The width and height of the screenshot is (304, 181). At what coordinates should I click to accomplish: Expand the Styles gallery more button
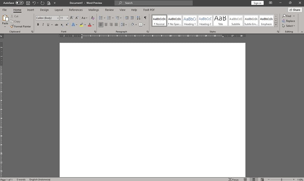tap(276, 25)
